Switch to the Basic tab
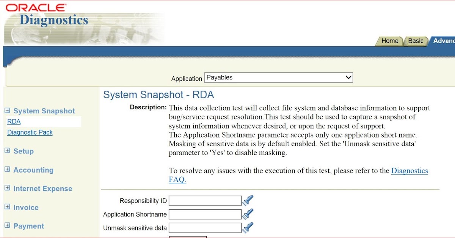The image size is (455, 238). (416, 41)
